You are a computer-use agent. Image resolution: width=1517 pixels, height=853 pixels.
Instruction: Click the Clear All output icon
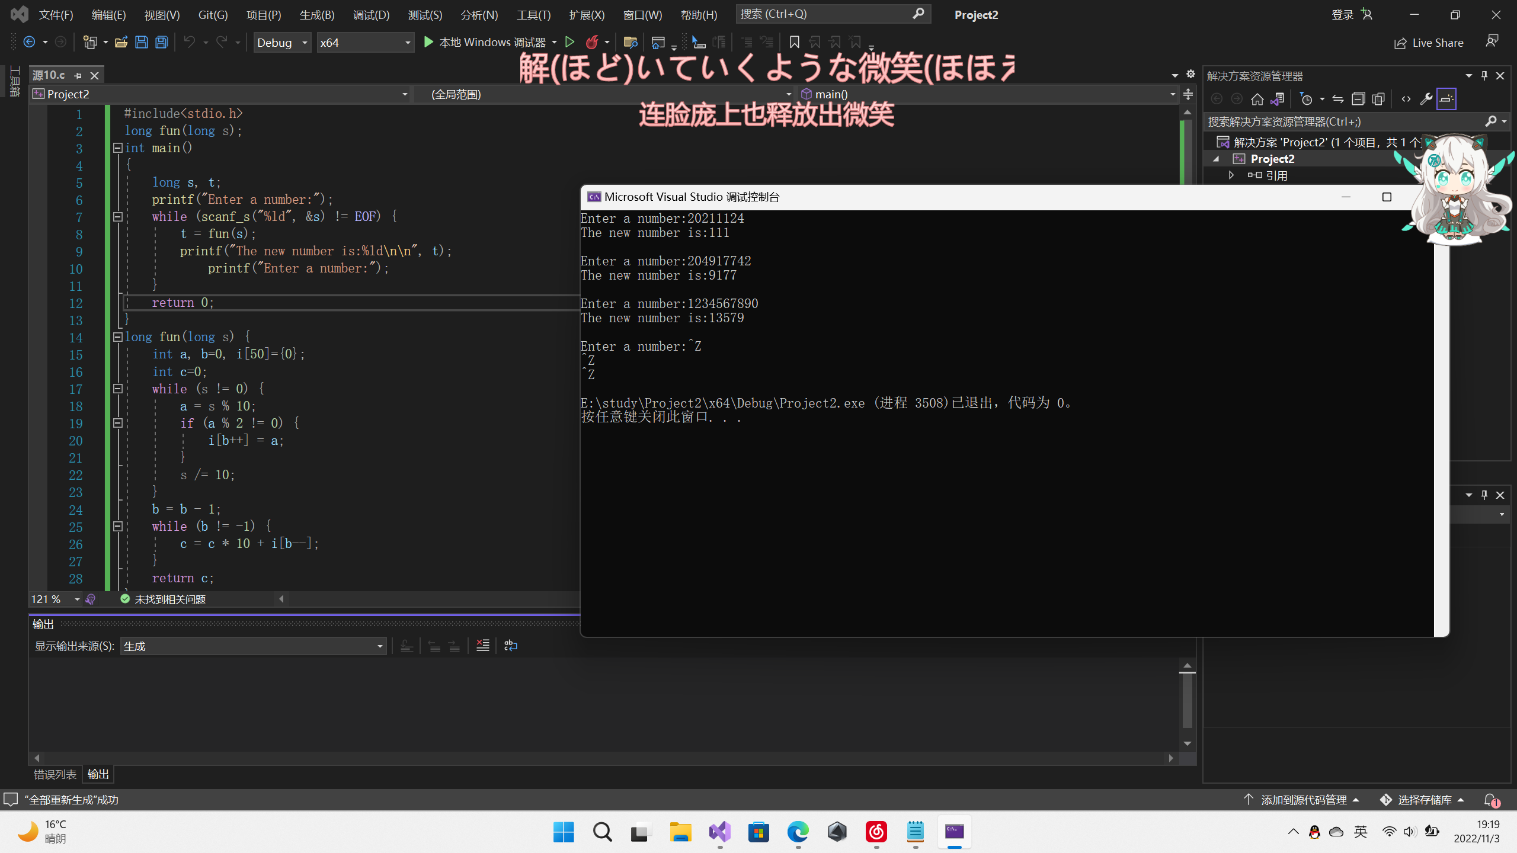[483, 646]
